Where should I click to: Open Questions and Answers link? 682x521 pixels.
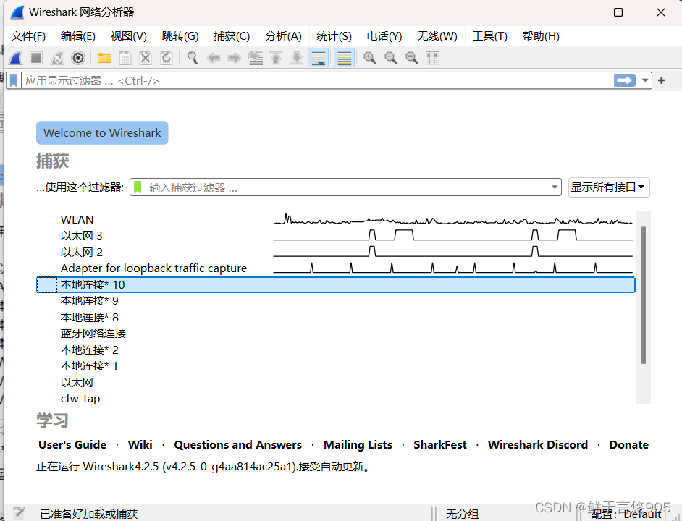click(238, 445)
